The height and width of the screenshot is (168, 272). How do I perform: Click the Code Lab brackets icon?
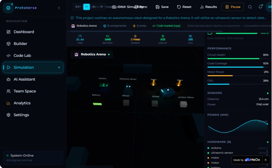[x=8, y=55]
